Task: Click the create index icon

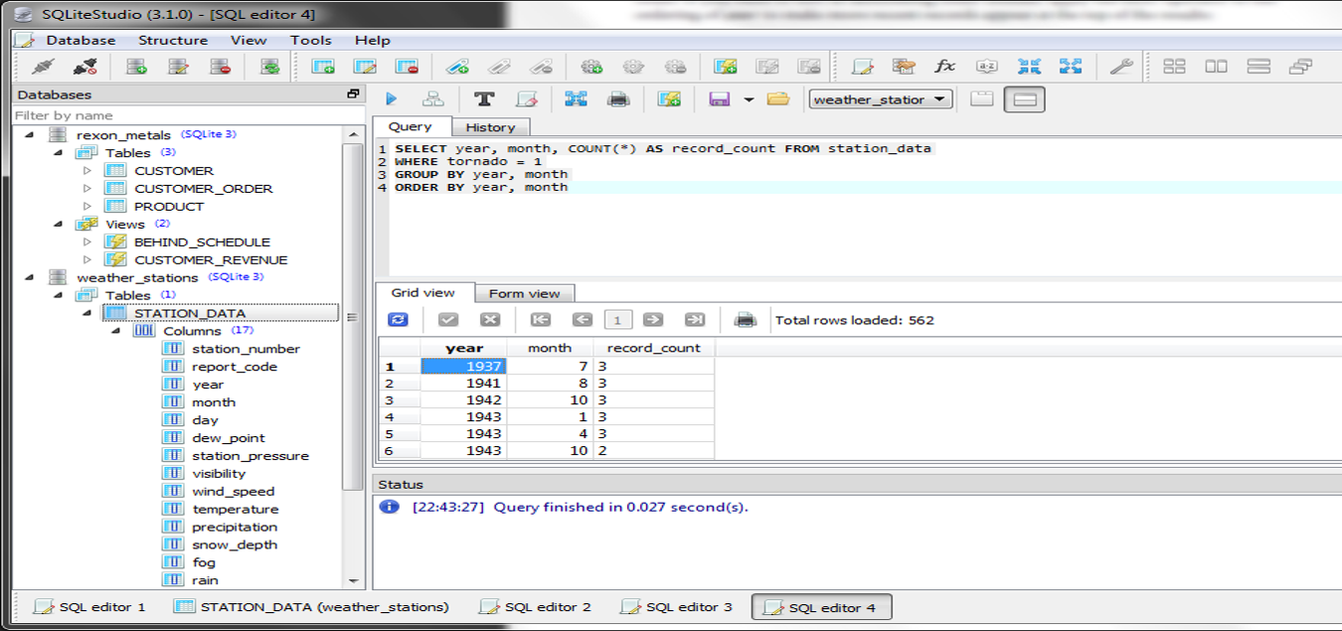Action: click(x=457, y=67)
